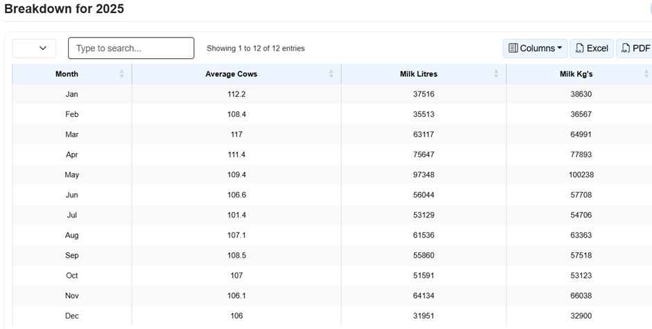
Task: Click the sort arrows in Month column
Action: (x=121, y=74)
